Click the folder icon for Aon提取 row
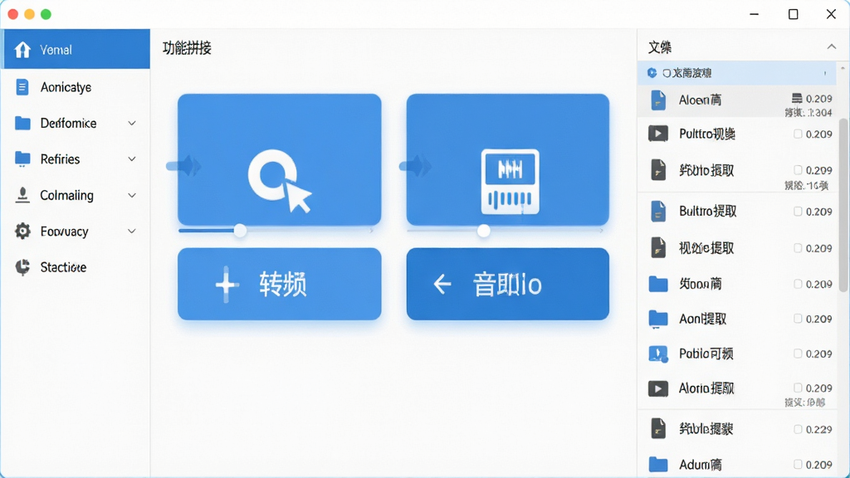This screenshot has height=478, width=850. tap(658, 319)
